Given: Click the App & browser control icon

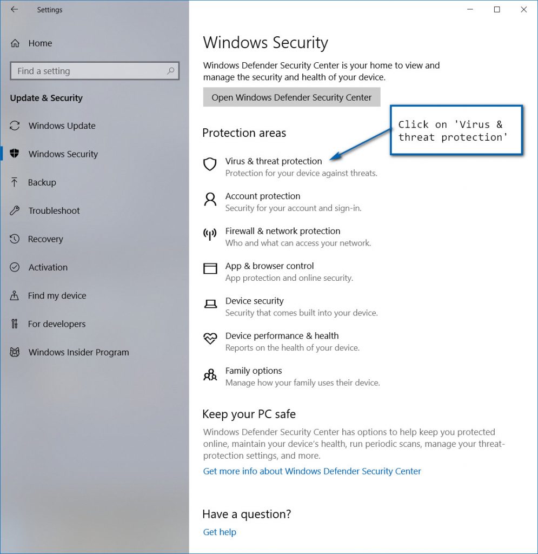Looking at the screenshot, I should coord(210,269).
